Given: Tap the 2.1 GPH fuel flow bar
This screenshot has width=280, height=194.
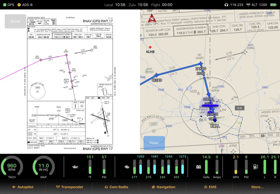Looking at the screenshot, I should point(236,167).
